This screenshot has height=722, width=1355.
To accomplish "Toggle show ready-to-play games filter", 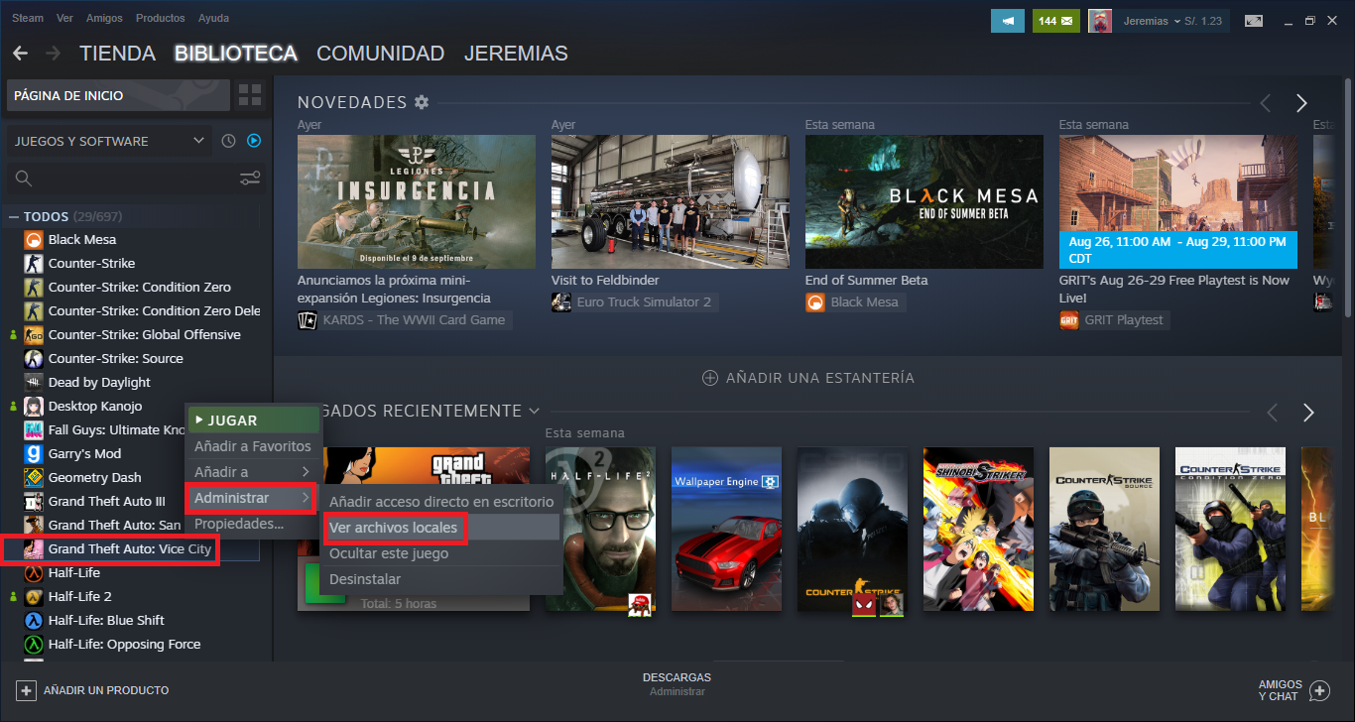I will (254, 141).
